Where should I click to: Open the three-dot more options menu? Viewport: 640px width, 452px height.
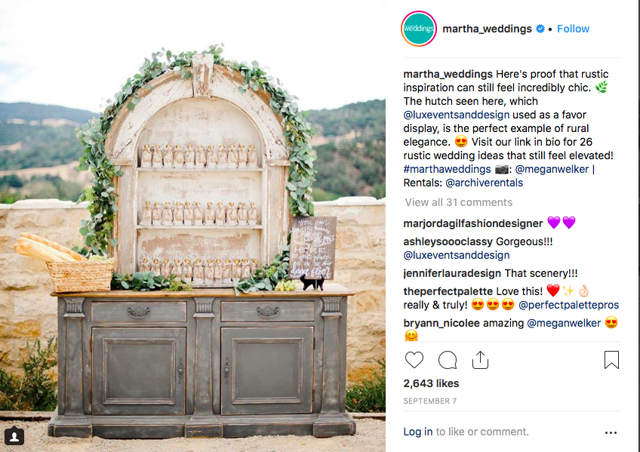611,432
